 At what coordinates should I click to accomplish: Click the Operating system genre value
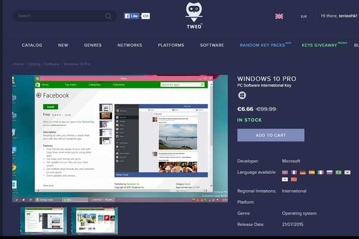point(299,213)
